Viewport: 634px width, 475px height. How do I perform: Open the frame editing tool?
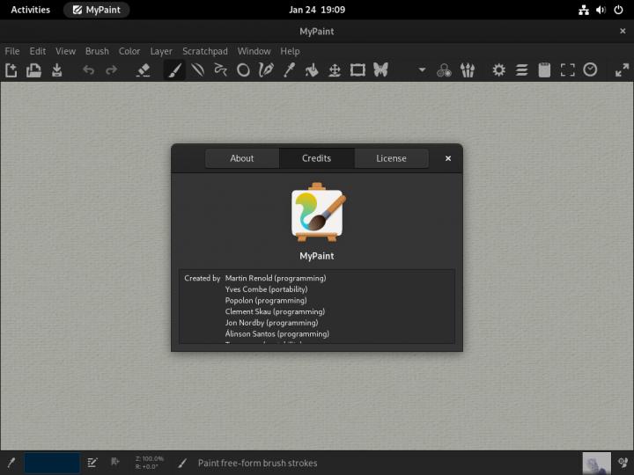coord(358,70)
